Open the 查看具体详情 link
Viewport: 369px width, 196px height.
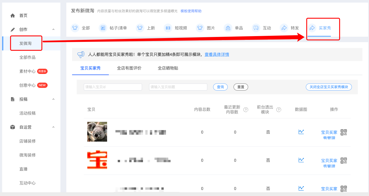[x=217, y=54]
